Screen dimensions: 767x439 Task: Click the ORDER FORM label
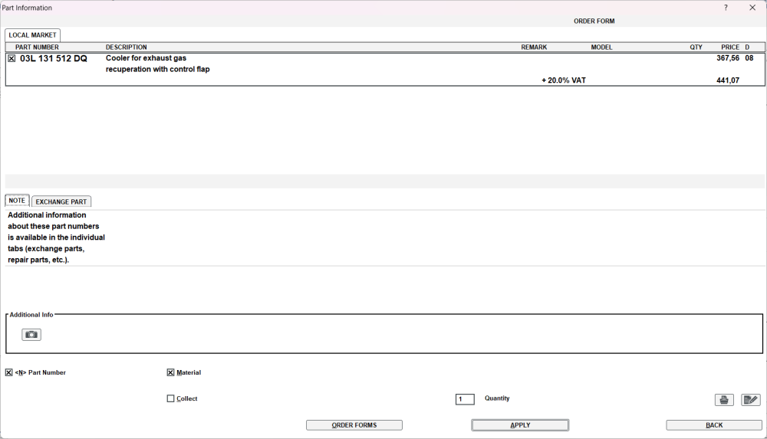594,21
